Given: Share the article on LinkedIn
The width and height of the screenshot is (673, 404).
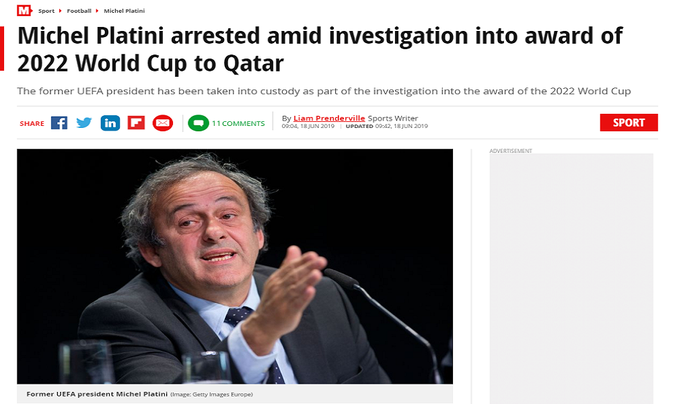Looking at the screenshot, I should coord(110,123).
